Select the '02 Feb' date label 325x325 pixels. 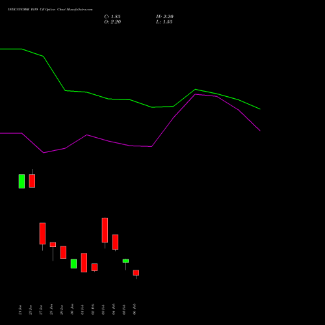pos(93,309)
